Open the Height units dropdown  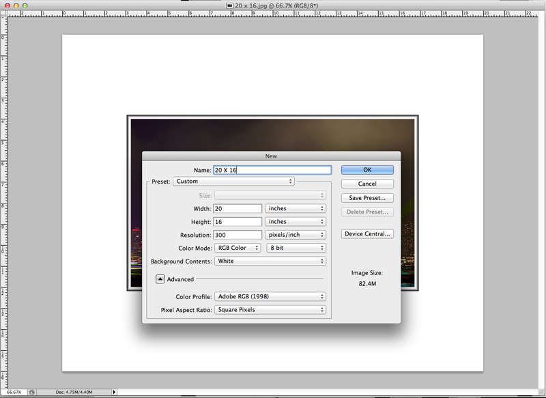(x=295, y=222)
